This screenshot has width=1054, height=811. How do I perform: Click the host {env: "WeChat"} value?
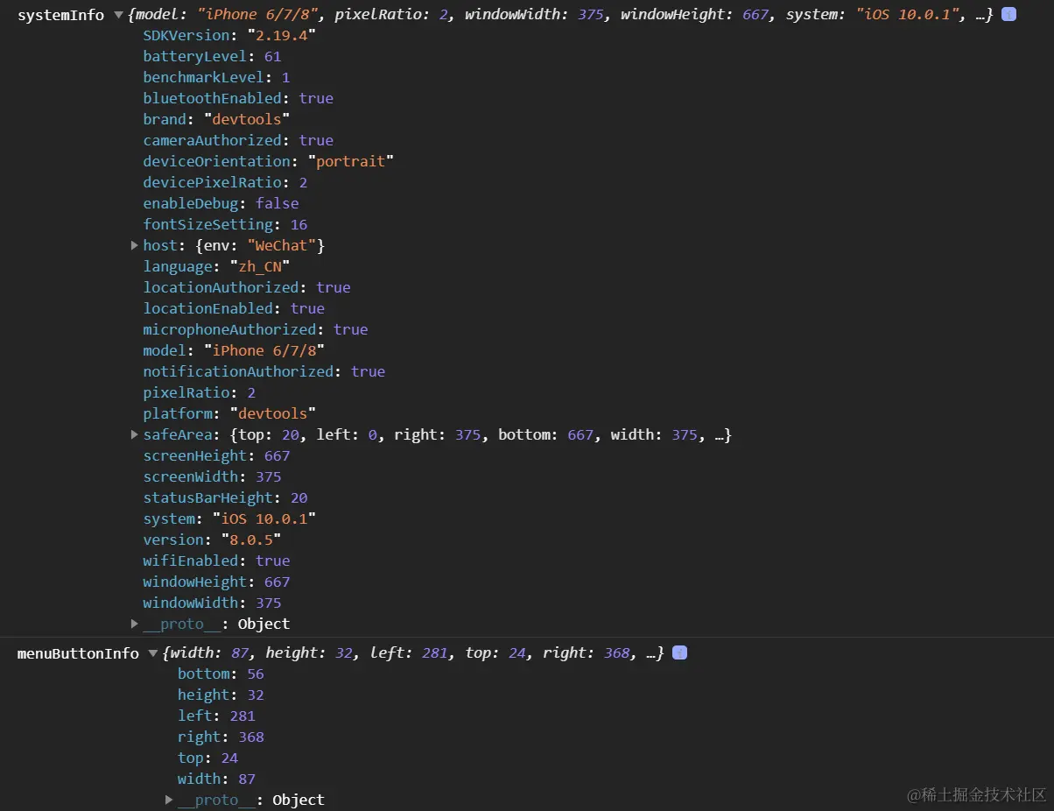(260, 245)
